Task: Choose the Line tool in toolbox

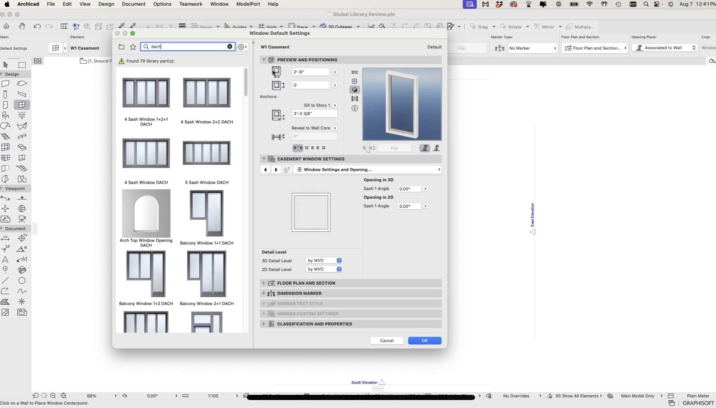Action: click(x=6, y=280)
